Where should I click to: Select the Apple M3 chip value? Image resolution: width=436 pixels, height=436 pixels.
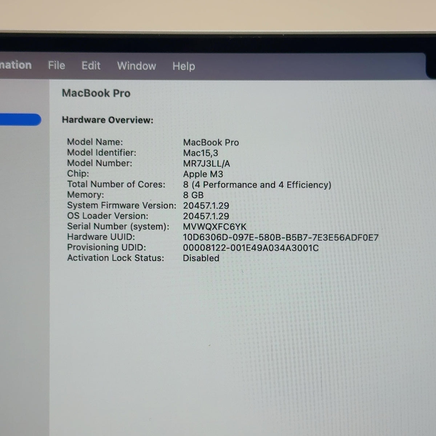203,174
